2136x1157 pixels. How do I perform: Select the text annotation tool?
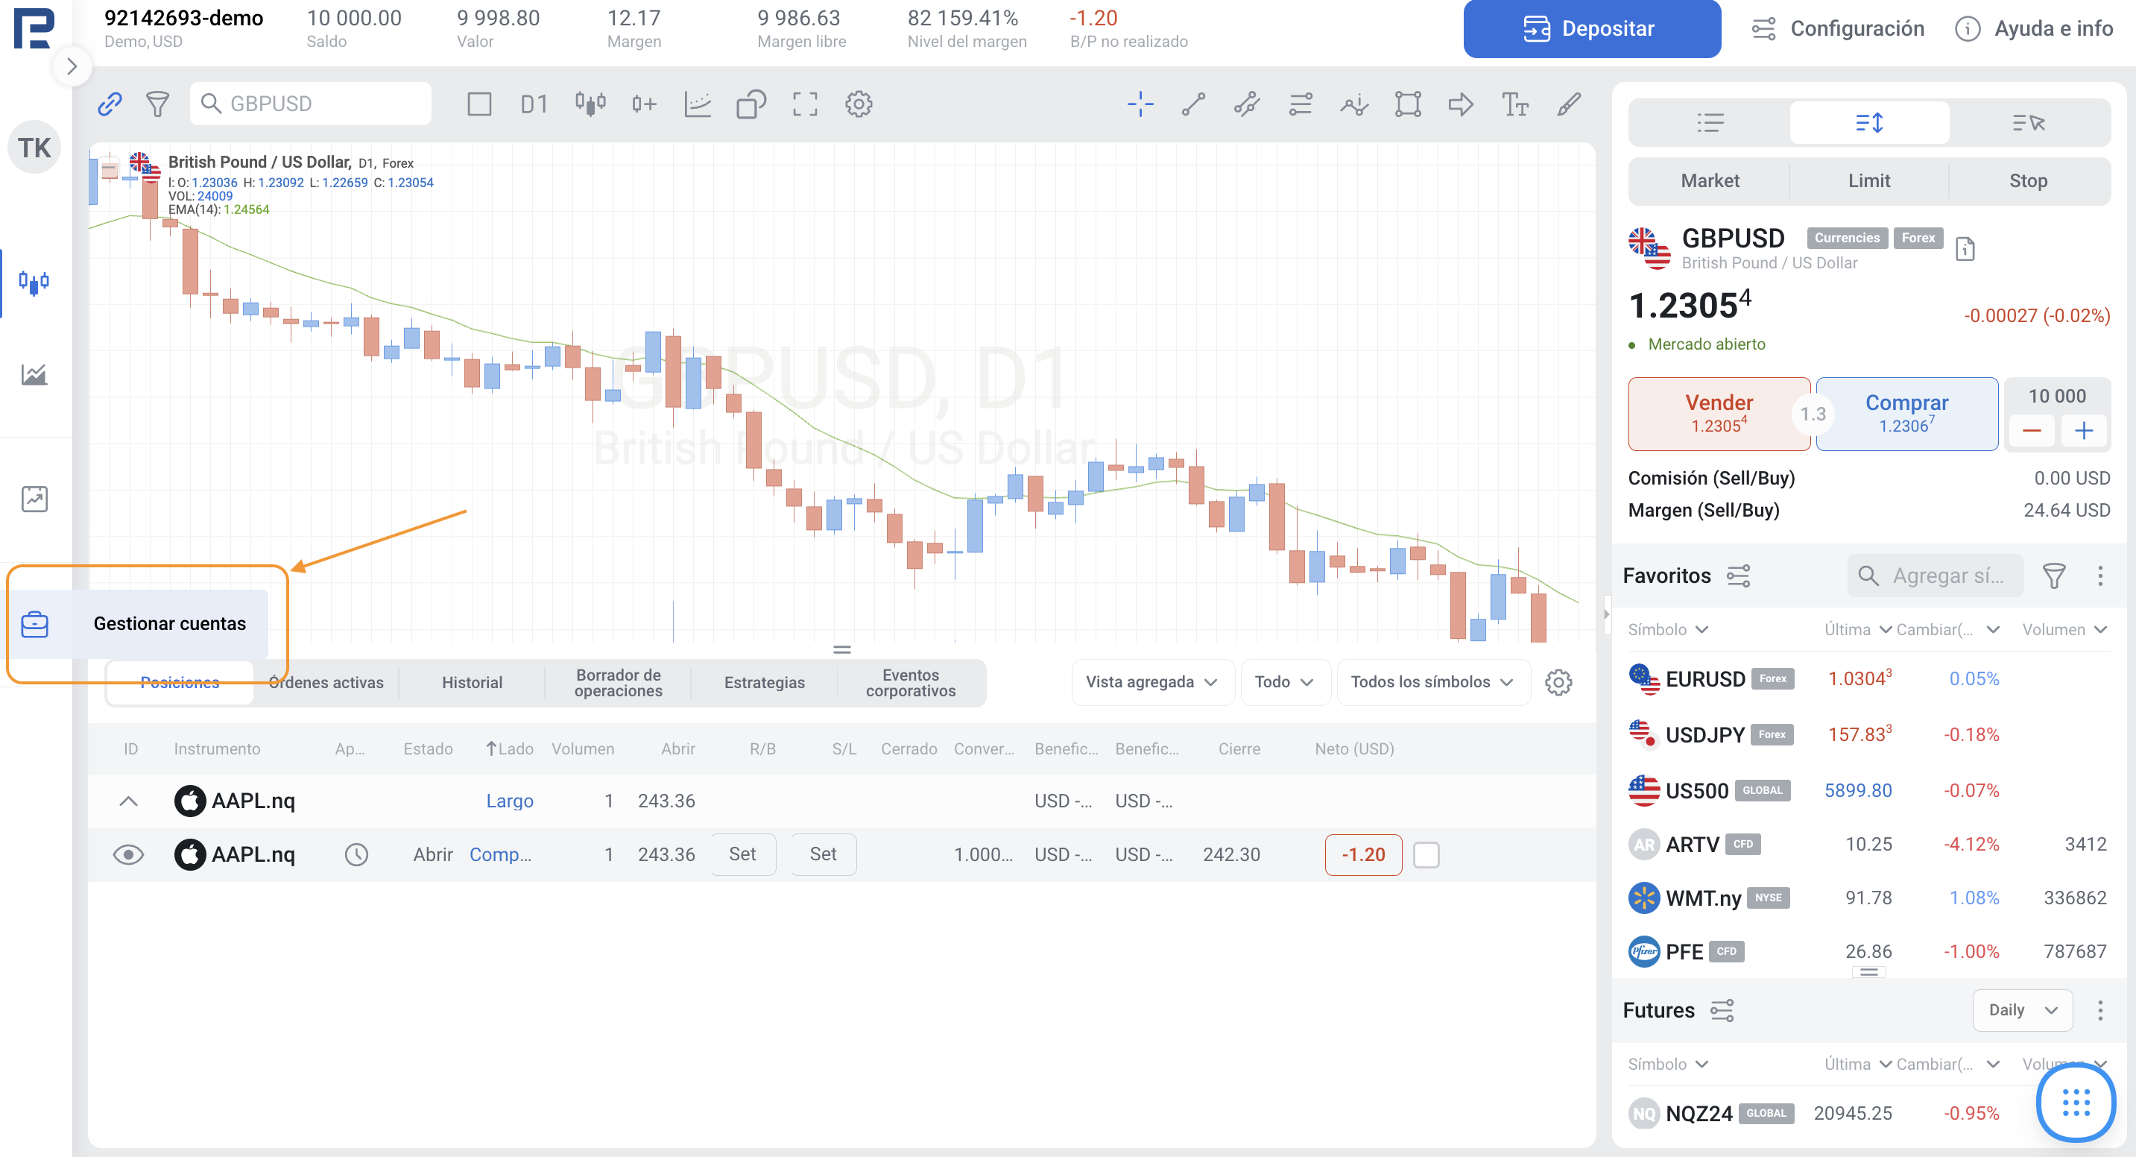point(1514,104)
